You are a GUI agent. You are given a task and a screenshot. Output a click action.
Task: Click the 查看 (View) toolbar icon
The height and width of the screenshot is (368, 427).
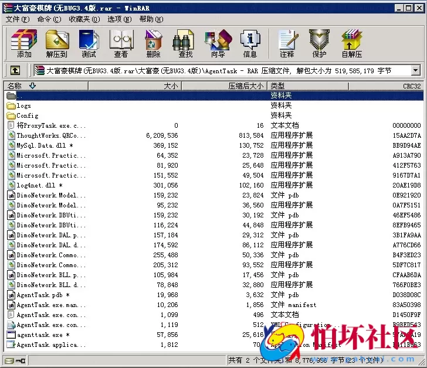pos(121,43)
